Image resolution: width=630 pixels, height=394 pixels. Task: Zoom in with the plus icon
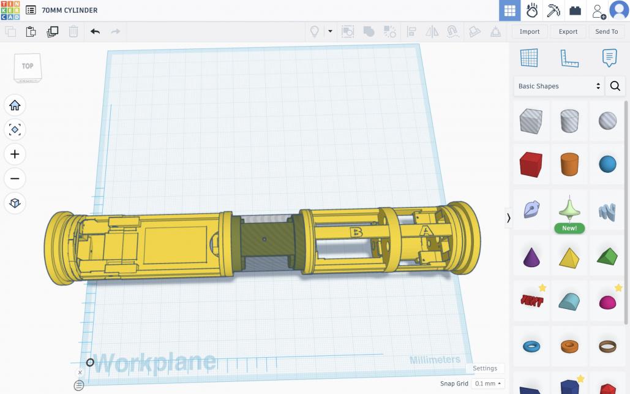[15, 154]
